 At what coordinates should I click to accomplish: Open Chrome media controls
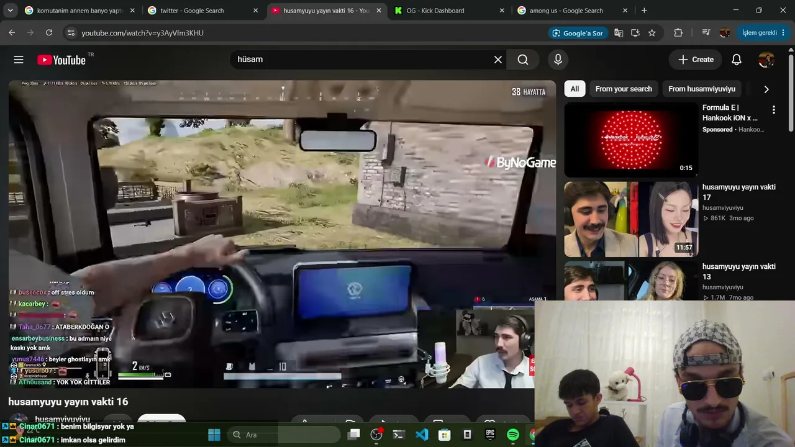(x=706, y=33)
